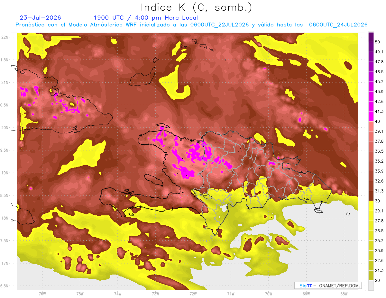
Task: Click the "72W" longitude label
Action: [x=193, y=293]
